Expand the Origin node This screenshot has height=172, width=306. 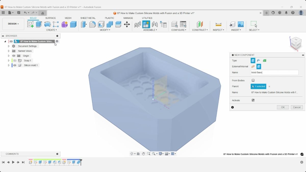coord(9,56)
